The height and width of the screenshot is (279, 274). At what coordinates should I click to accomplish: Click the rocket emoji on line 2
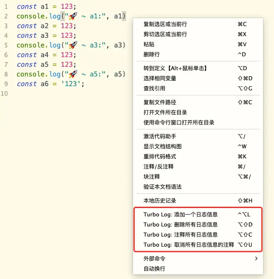(73, 16)
